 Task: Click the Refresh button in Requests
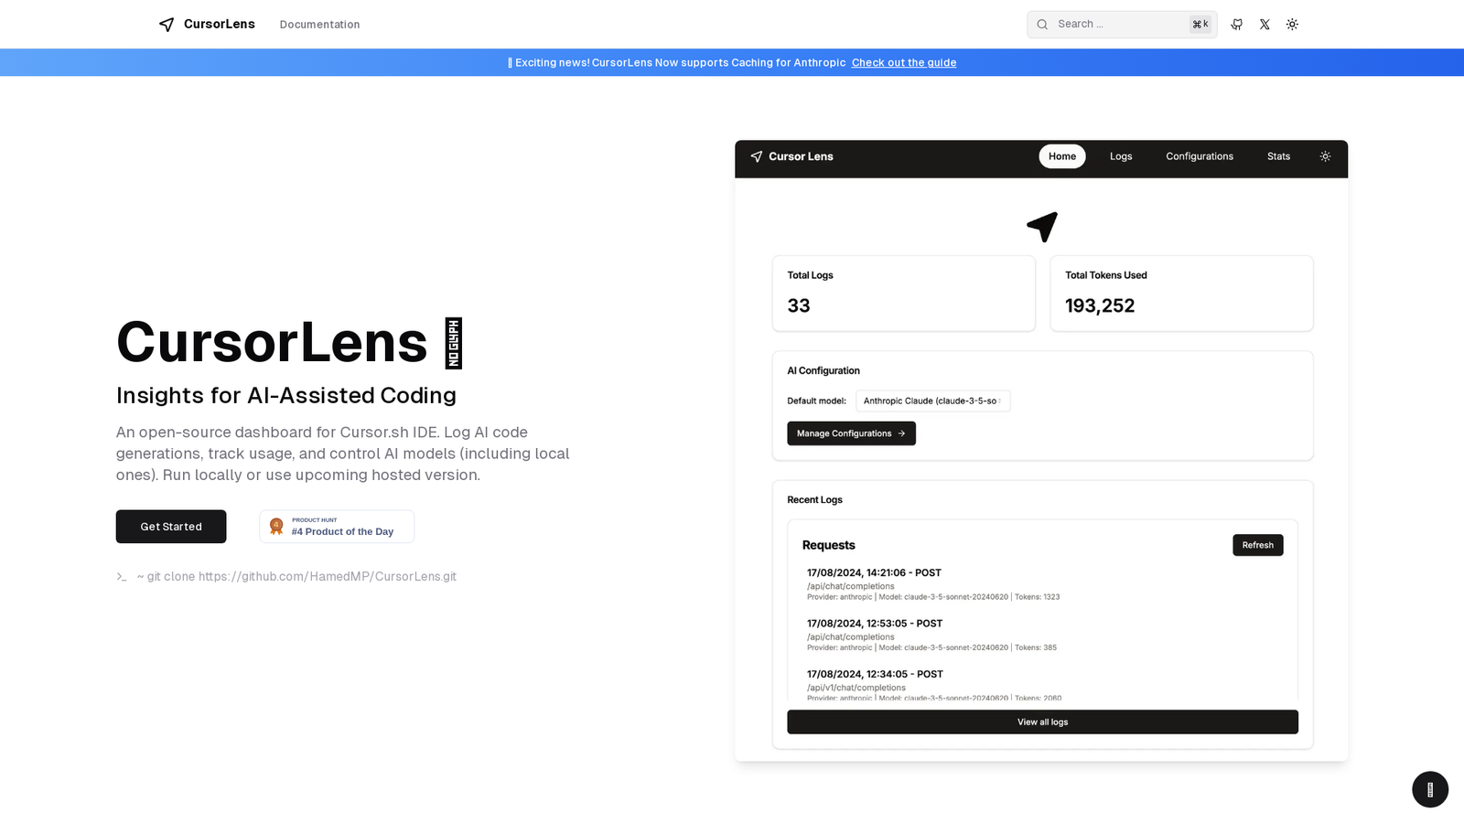1258,545
